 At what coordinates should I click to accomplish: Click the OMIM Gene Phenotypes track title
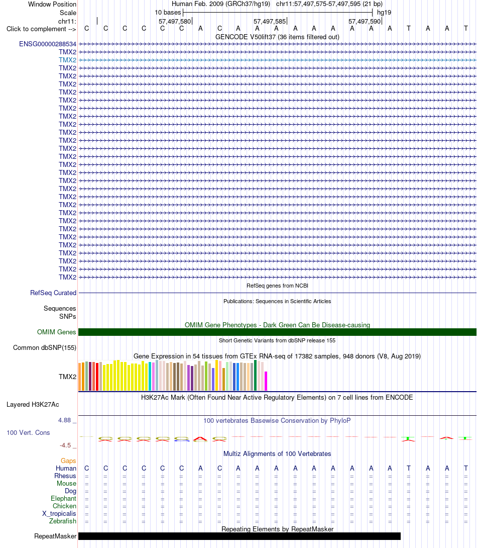(277, 325)
